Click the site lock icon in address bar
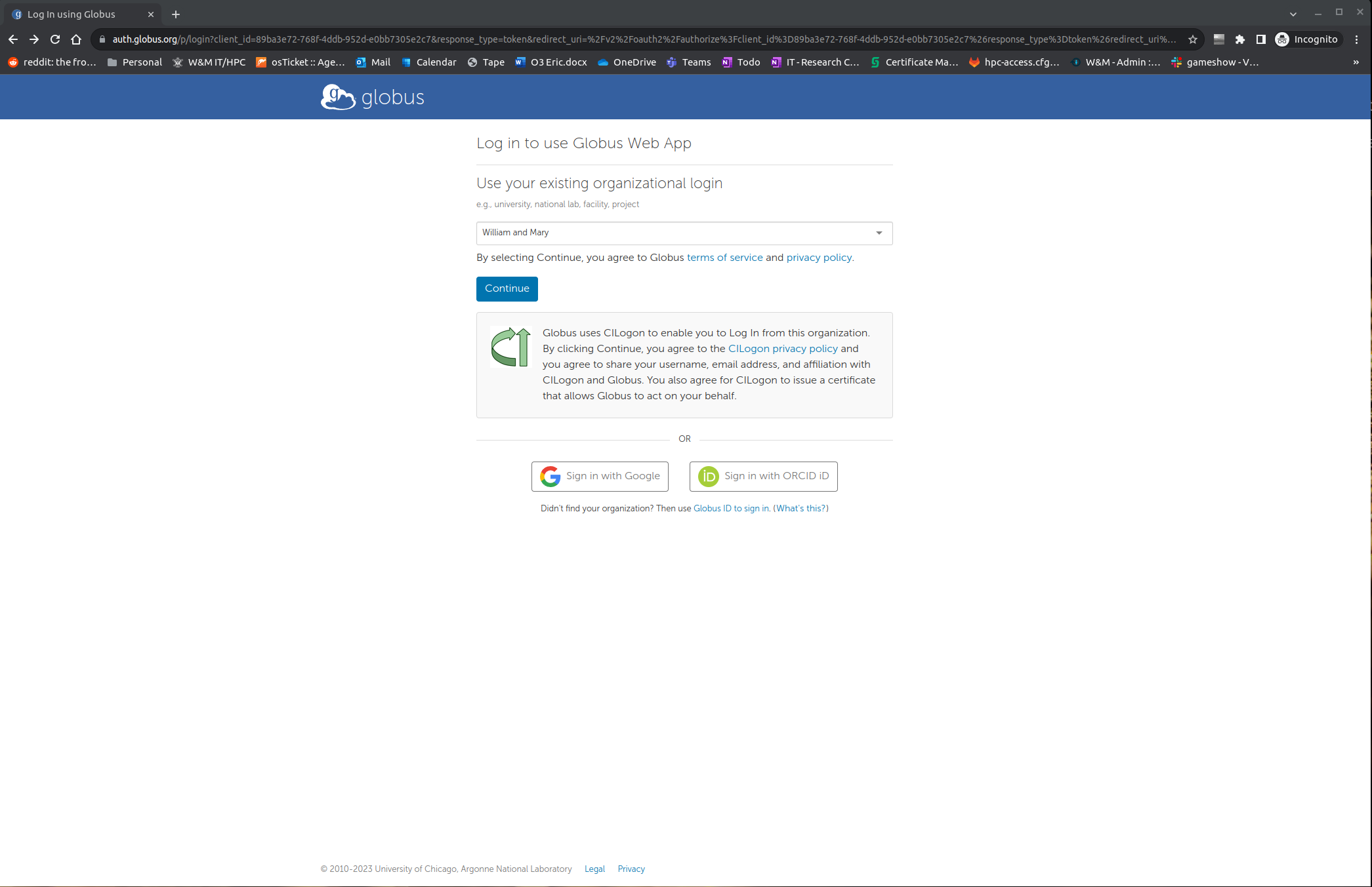This screenshot has height=887, width=1372. point(102,39)
